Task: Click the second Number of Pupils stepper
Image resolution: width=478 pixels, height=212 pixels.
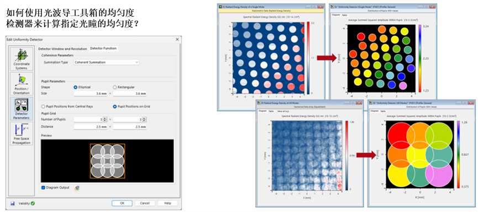Action: 144,119
